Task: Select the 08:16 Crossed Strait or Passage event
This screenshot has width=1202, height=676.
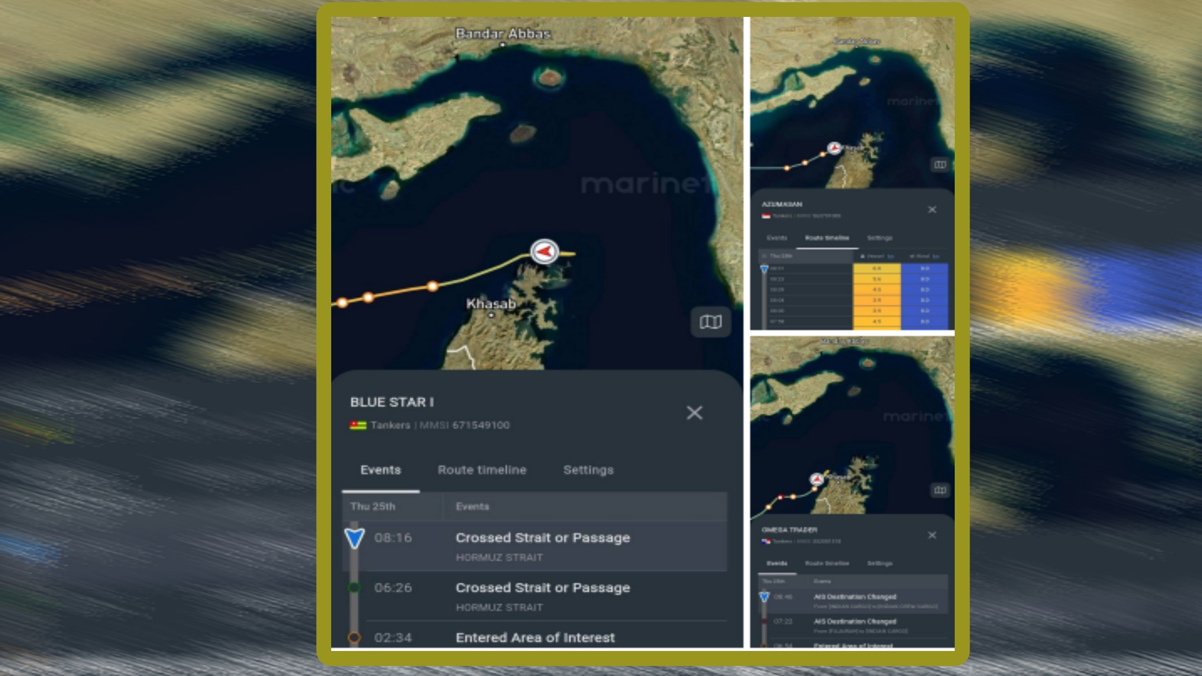Action: (535, 546)
